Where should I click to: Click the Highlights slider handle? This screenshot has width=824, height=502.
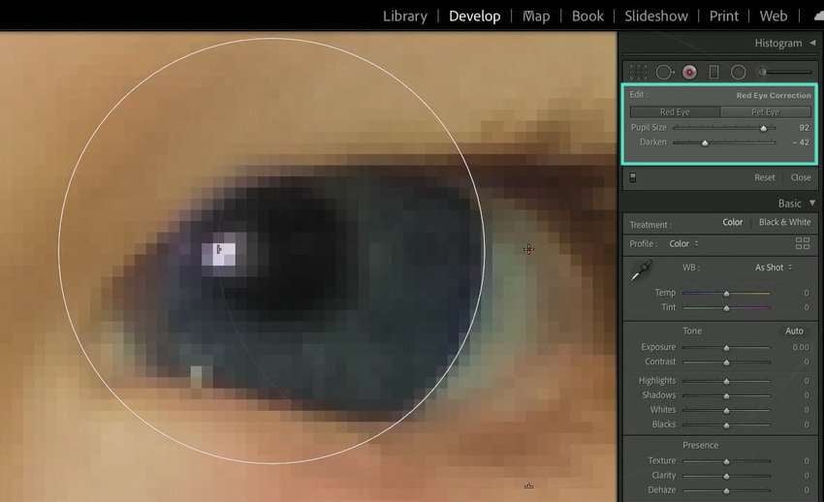(726, 381)
